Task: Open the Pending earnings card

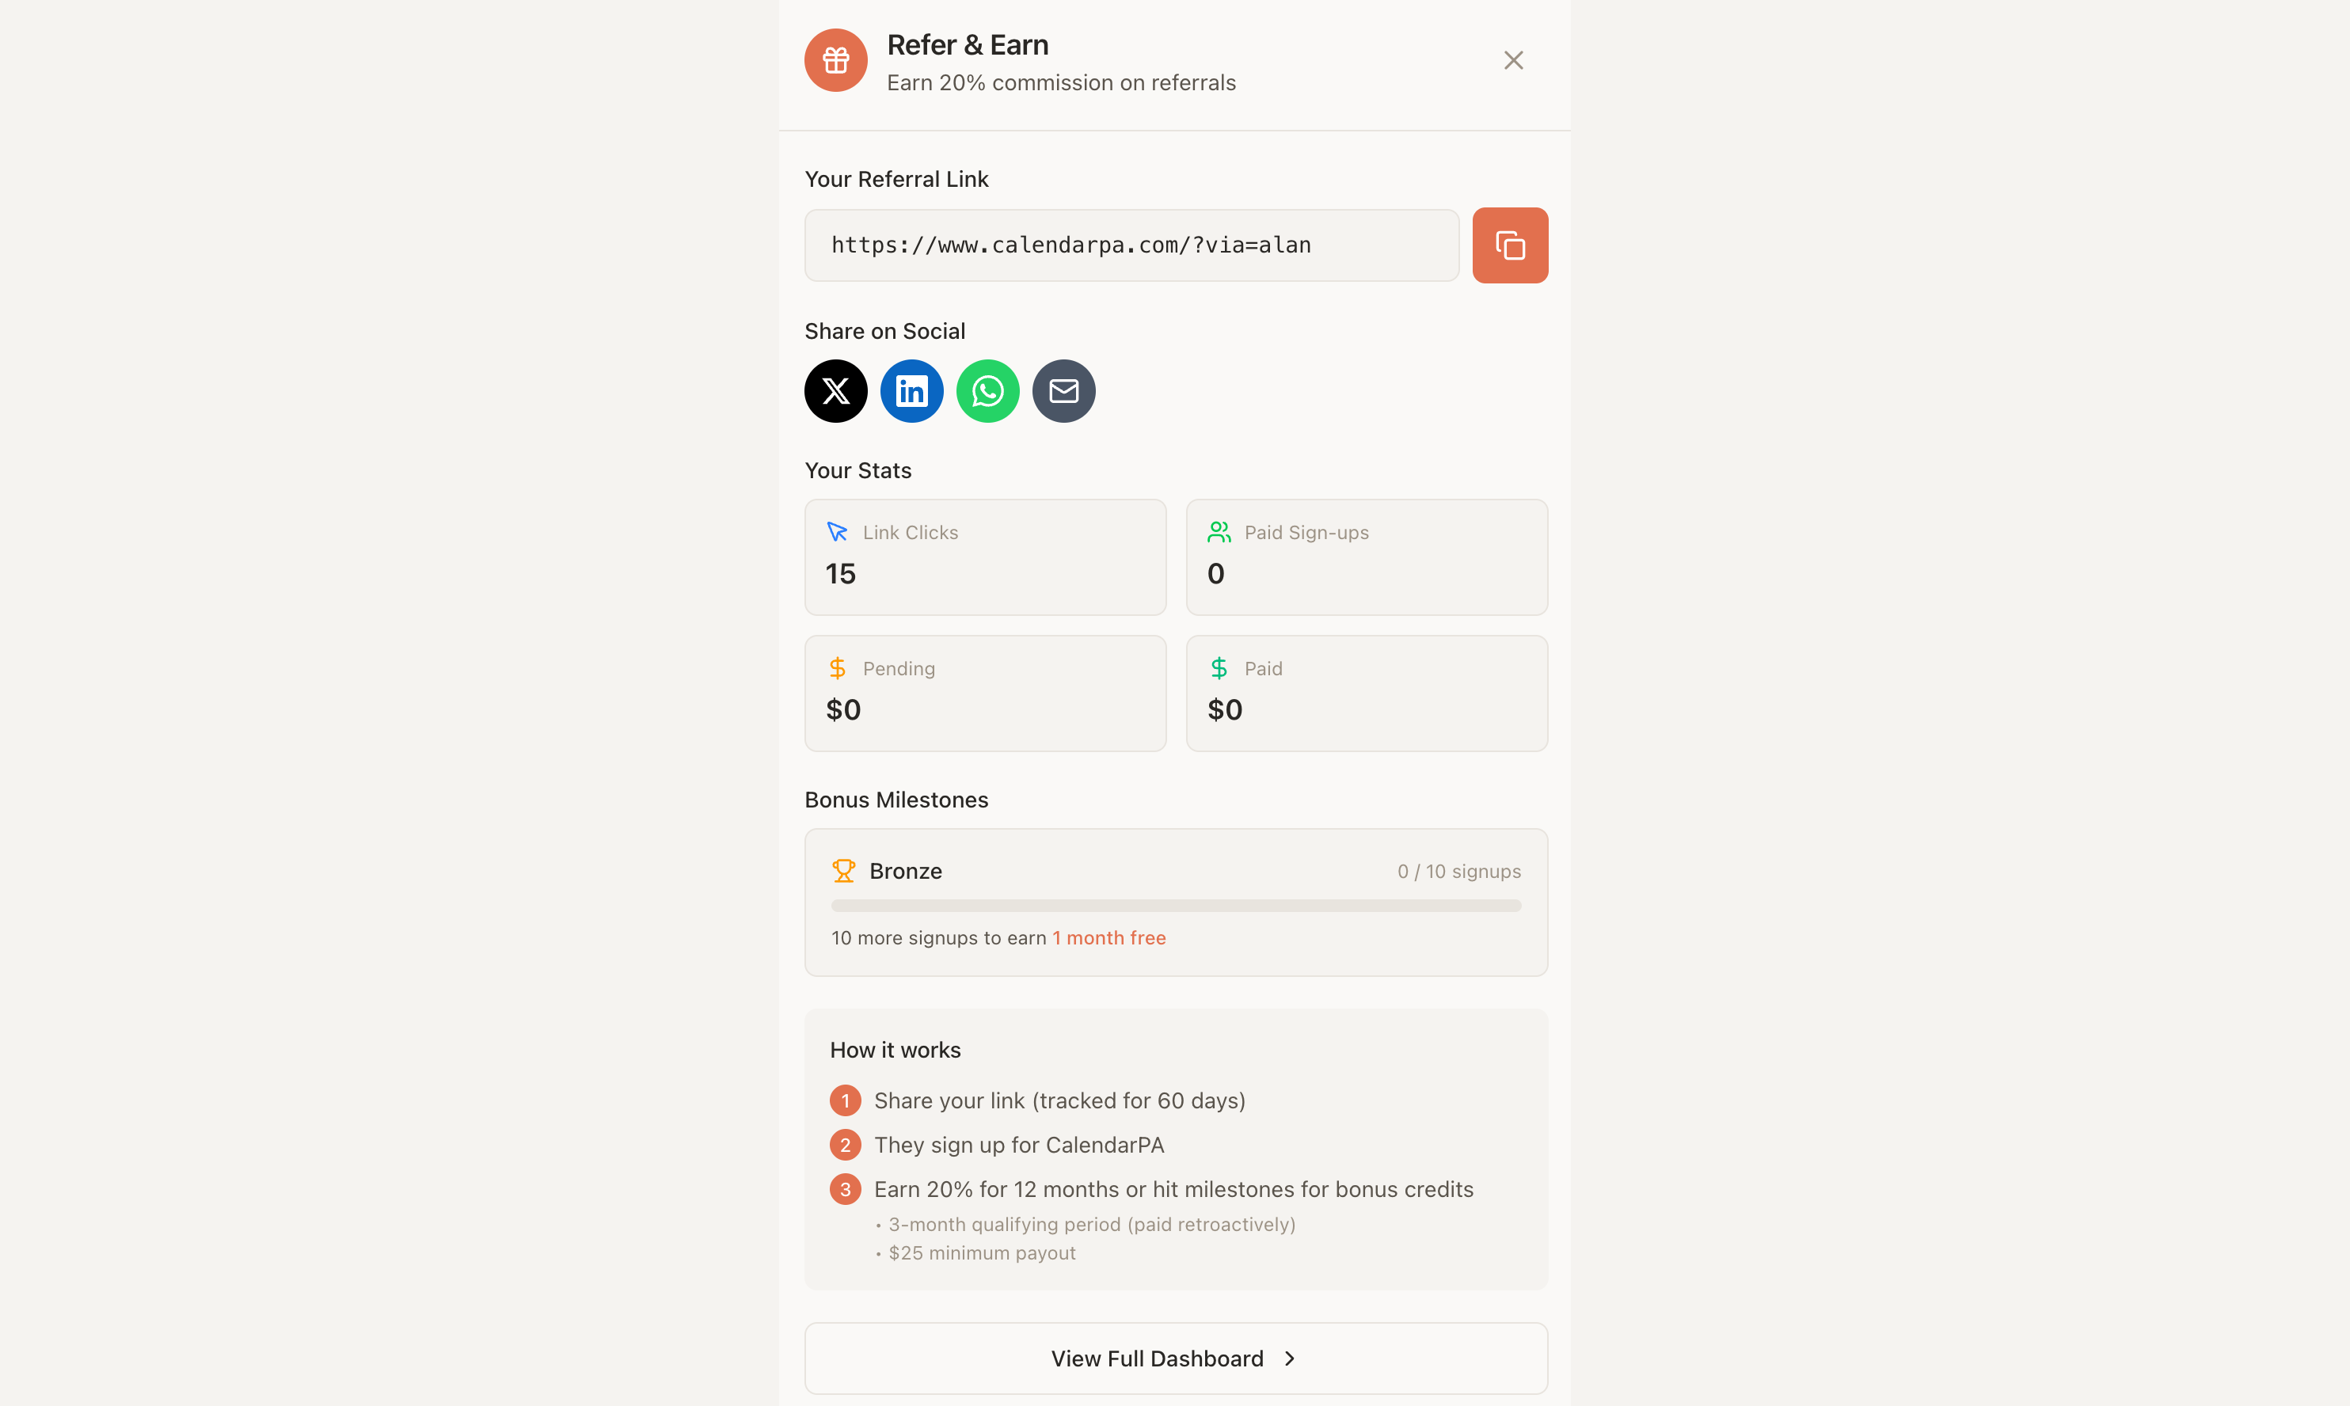Action: tap(984, 693)
